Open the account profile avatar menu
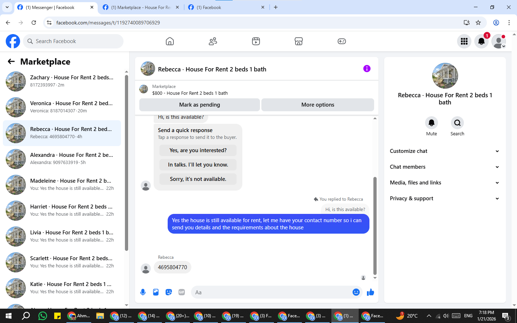 (x=499, y=41)
